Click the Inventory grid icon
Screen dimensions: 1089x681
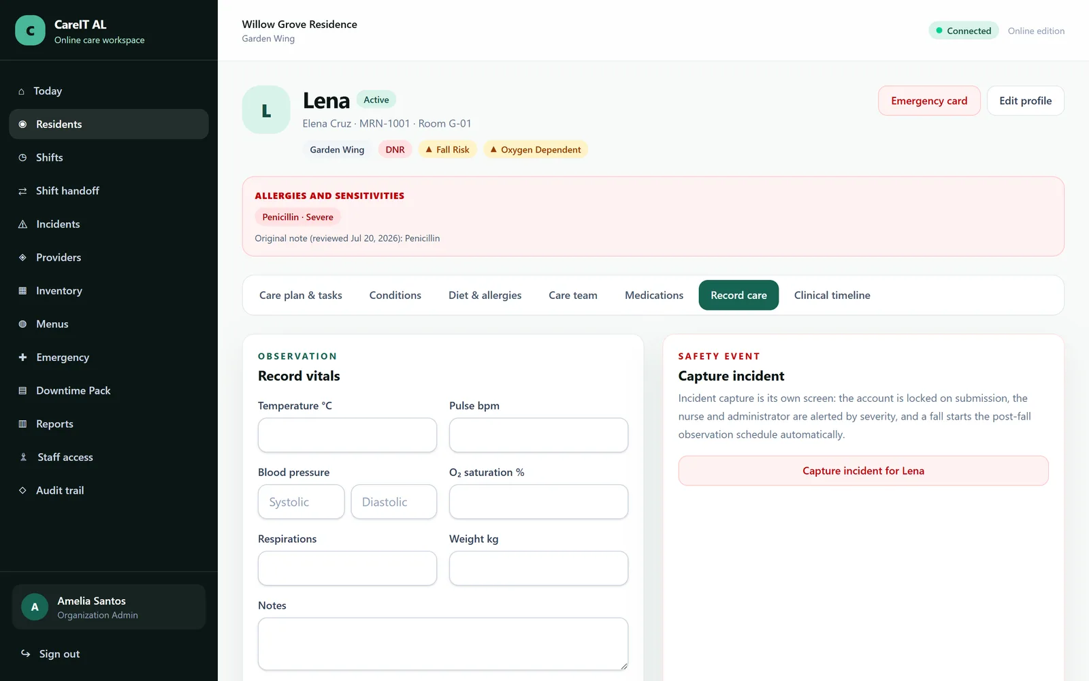pyautogui.click(x=22, y=291)
